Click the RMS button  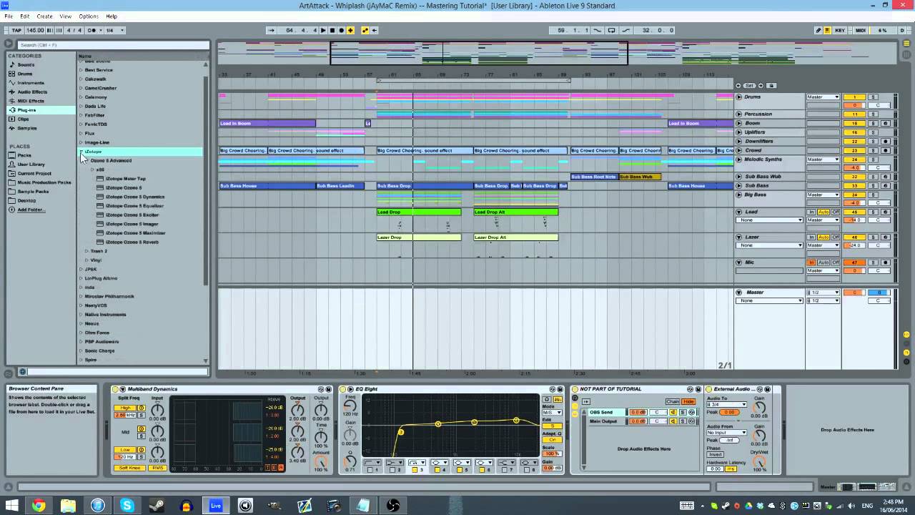coord(158,468)
